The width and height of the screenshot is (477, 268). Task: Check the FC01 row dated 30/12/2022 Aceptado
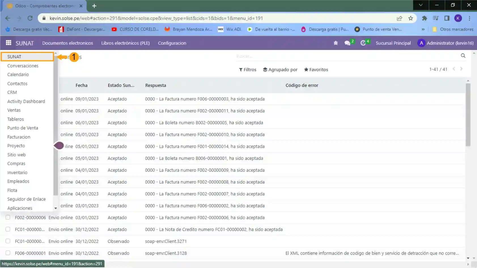[8, 229]
